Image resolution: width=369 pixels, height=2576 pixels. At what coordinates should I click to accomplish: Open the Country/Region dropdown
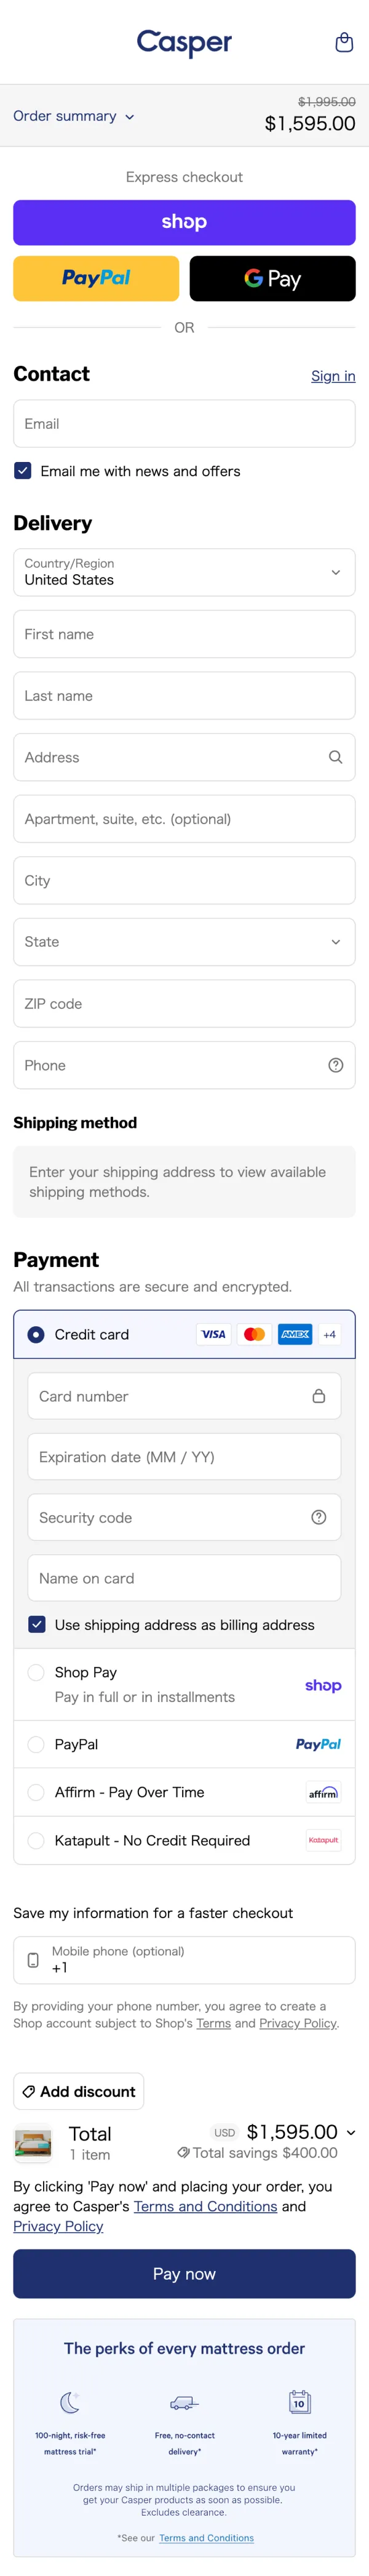(x=184, y=572)
